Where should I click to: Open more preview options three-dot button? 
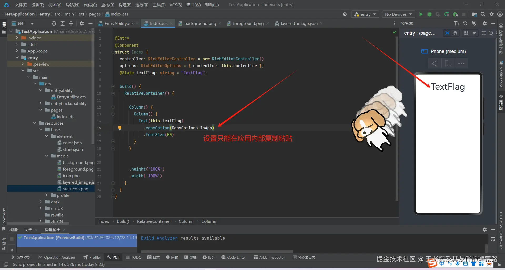pos(461,63)
